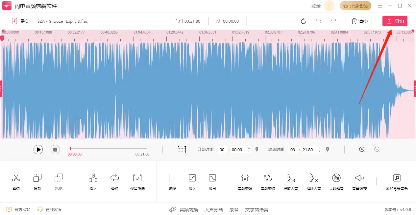Switch to 文字转语音 text to speech
Viewport: 416px width, 215px height.
click(x=257, y=209)
